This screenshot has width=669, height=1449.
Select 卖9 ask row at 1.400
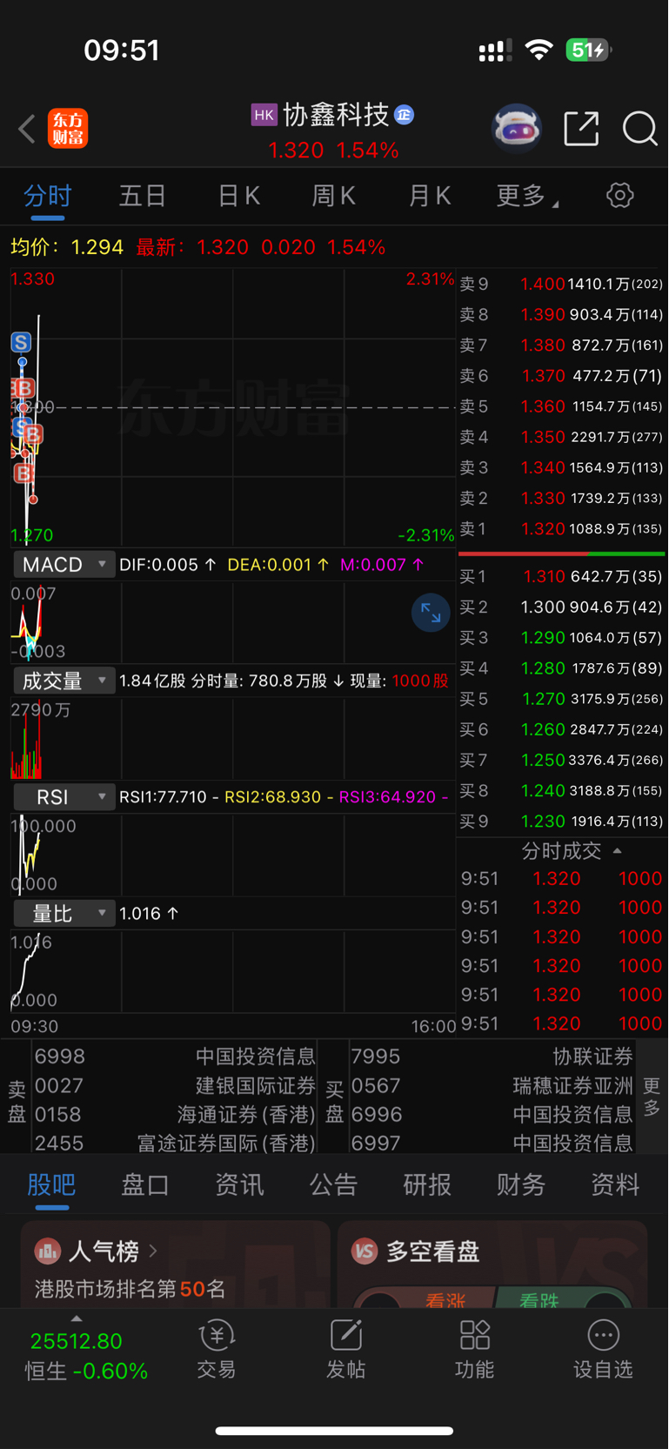[561, 284]
